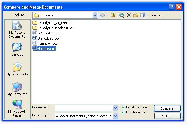This screenshot has width=187, height=124.
Task: Click the Cancel button
Action: tap(167, 116)
